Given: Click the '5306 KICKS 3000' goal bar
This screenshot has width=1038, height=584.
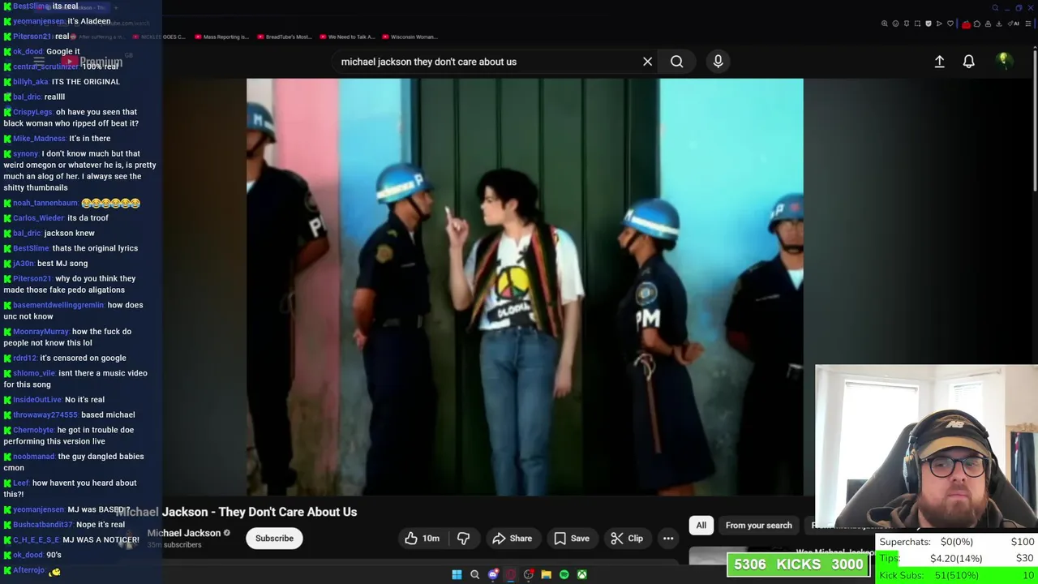Looking at the screenshot, I should click(799, 565).
